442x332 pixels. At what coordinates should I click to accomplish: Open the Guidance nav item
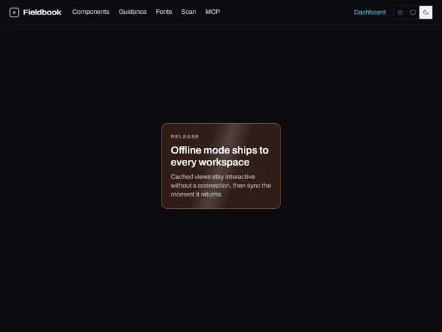tap(133, 12)
